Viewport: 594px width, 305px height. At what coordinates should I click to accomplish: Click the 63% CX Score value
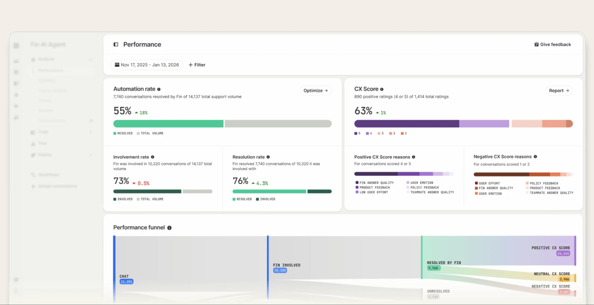point(363,111)
